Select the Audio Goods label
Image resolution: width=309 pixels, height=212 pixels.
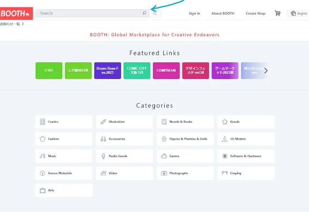coord(118,156)
